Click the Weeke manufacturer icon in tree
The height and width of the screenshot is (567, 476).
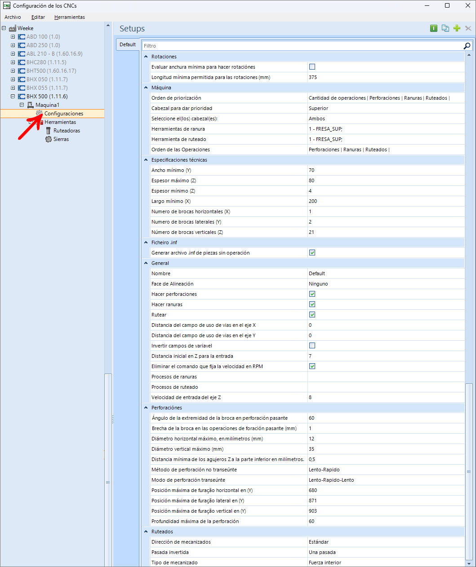(13, 28)
